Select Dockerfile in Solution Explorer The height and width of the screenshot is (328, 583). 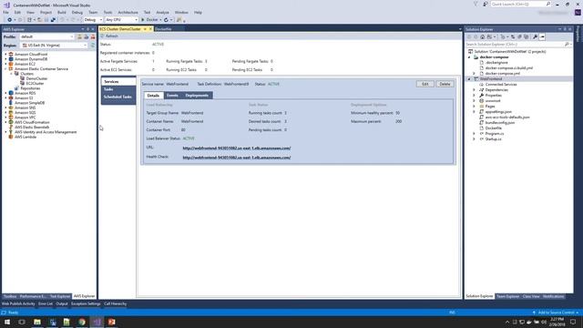pos(493,128)
